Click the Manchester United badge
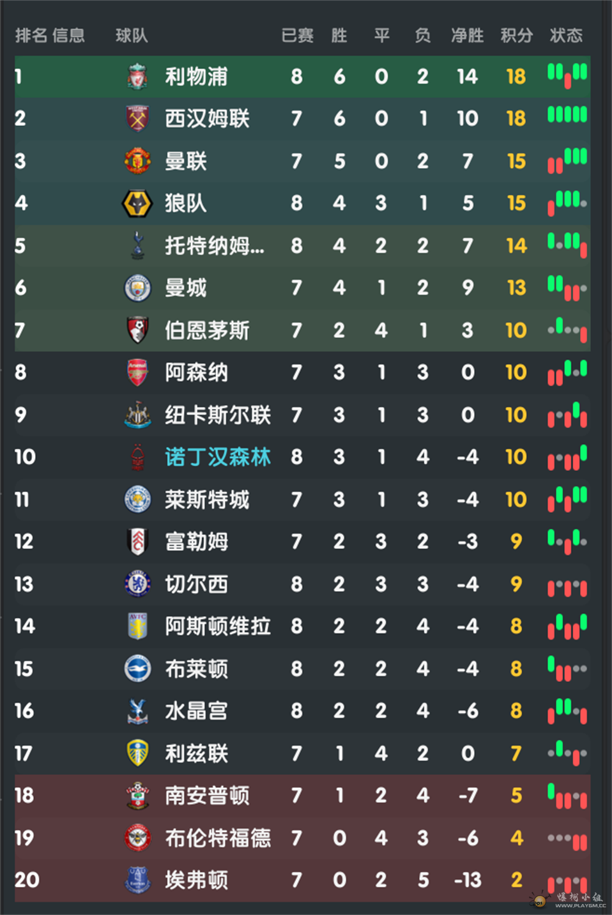This screenshot has height=915, width=612. pyautogui.click(x=137, y=161)
